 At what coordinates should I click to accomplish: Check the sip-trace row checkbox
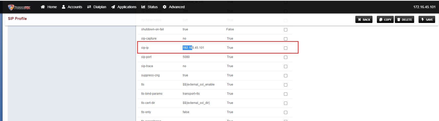[x=286, y=66]
